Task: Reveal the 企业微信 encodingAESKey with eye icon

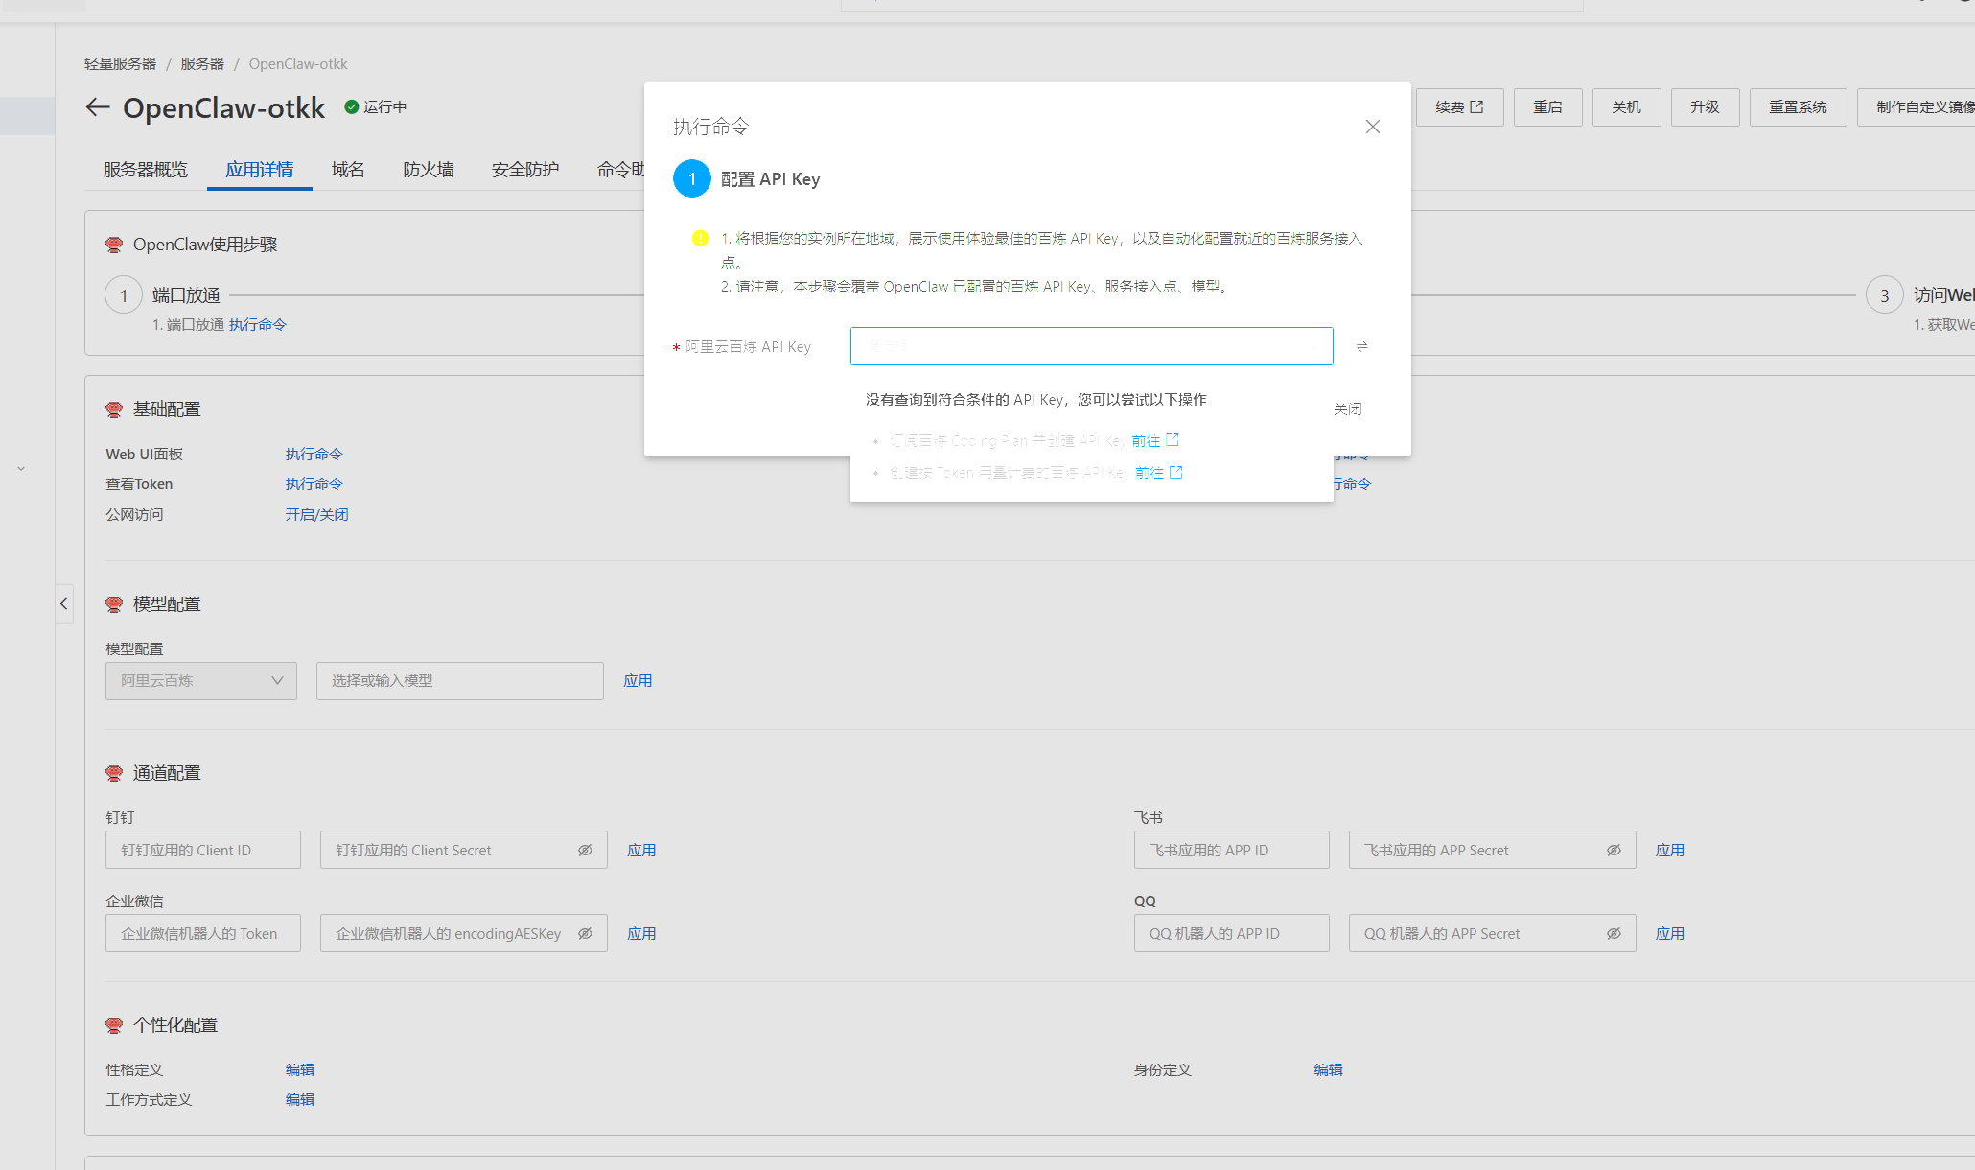Action: (585, 933)
